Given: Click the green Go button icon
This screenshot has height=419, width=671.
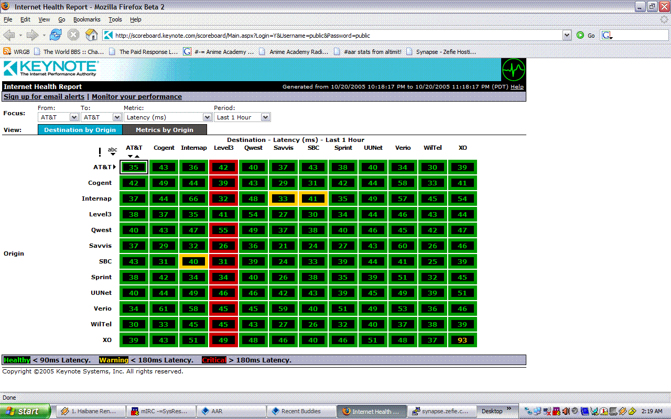Looking at the screenshot, I should click(x=580, y=35).
